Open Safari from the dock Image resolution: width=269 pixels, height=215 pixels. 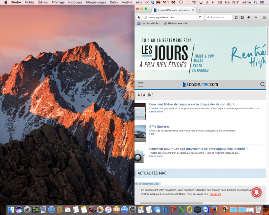pyautogui.click(x=51, y=210)
